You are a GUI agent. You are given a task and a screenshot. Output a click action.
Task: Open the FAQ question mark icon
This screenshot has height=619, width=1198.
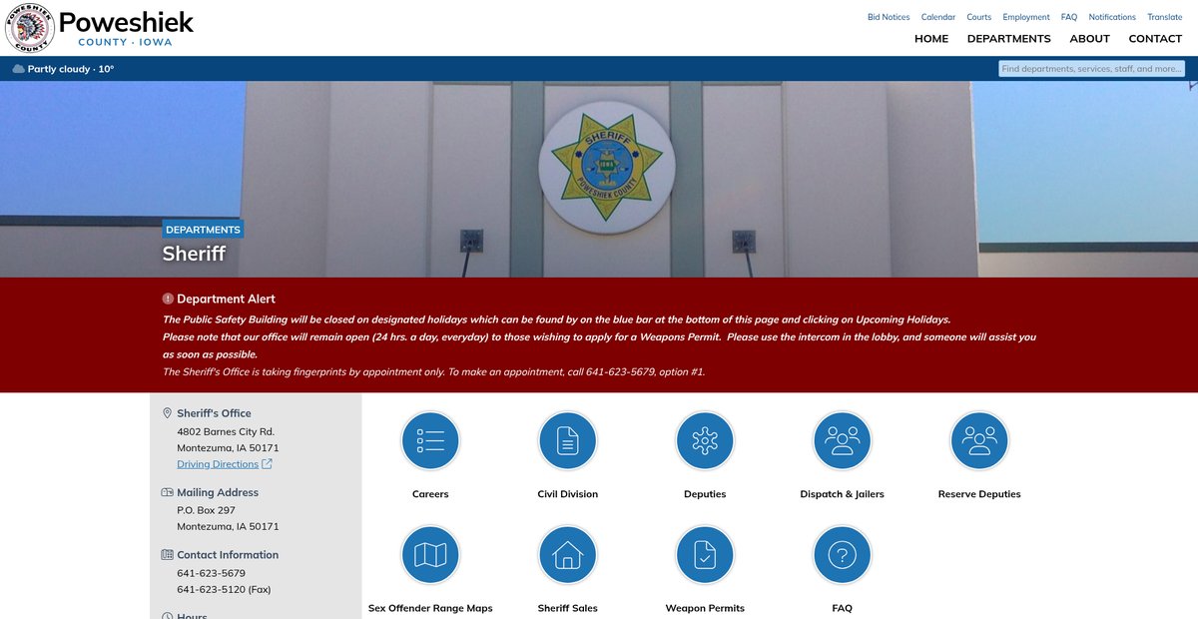[x=843, y=554]
